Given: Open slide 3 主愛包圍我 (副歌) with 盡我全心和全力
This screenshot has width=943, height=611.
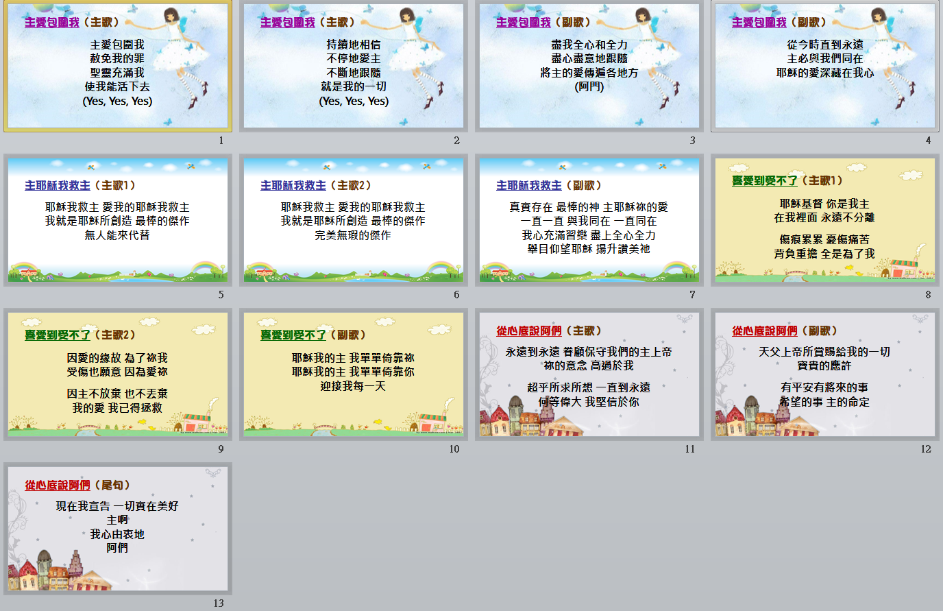Looking at the screenshot, I should click(589, 67).
